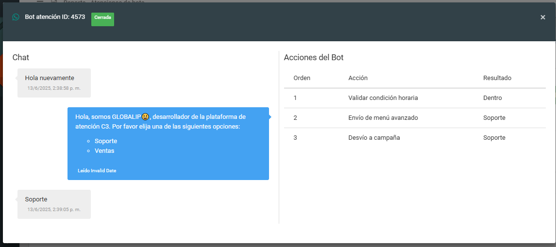The image size is (556, 247).
Task: Click the Soporte bullet option in blue message
Action: pos(106,141)
